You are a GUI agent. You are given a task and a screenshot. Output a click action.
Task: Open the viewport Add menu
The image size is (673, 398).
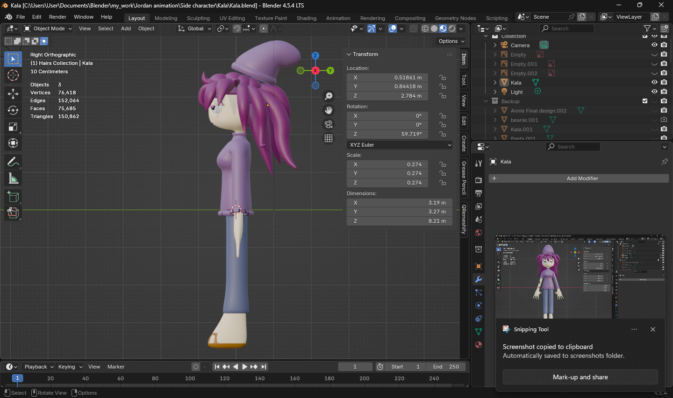click(x=126, y=28)
